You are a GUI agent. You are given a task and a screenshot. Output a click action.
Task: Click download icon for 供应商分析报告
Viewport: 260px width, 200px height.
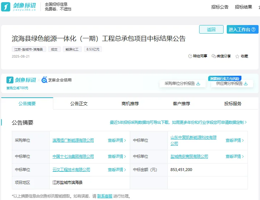[246, 84]
